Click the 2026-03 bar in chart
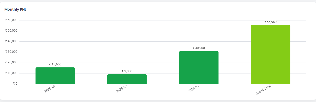 click(199, 67)
